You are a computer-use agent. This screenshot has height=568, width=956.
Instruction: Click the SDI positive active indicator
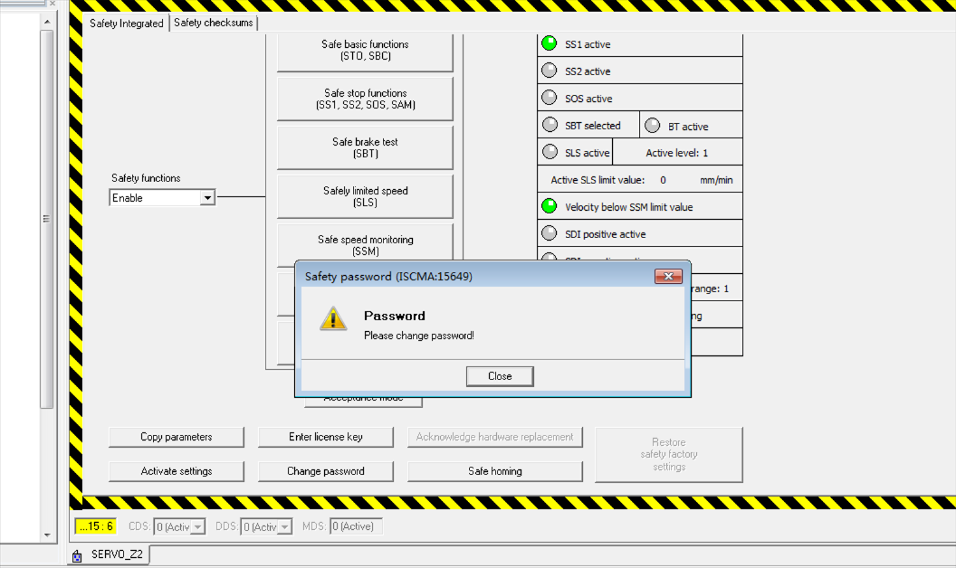click(549, 233)
